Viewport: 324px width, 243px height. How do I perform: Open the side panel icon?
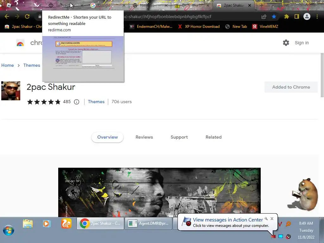tap(297, 16)
